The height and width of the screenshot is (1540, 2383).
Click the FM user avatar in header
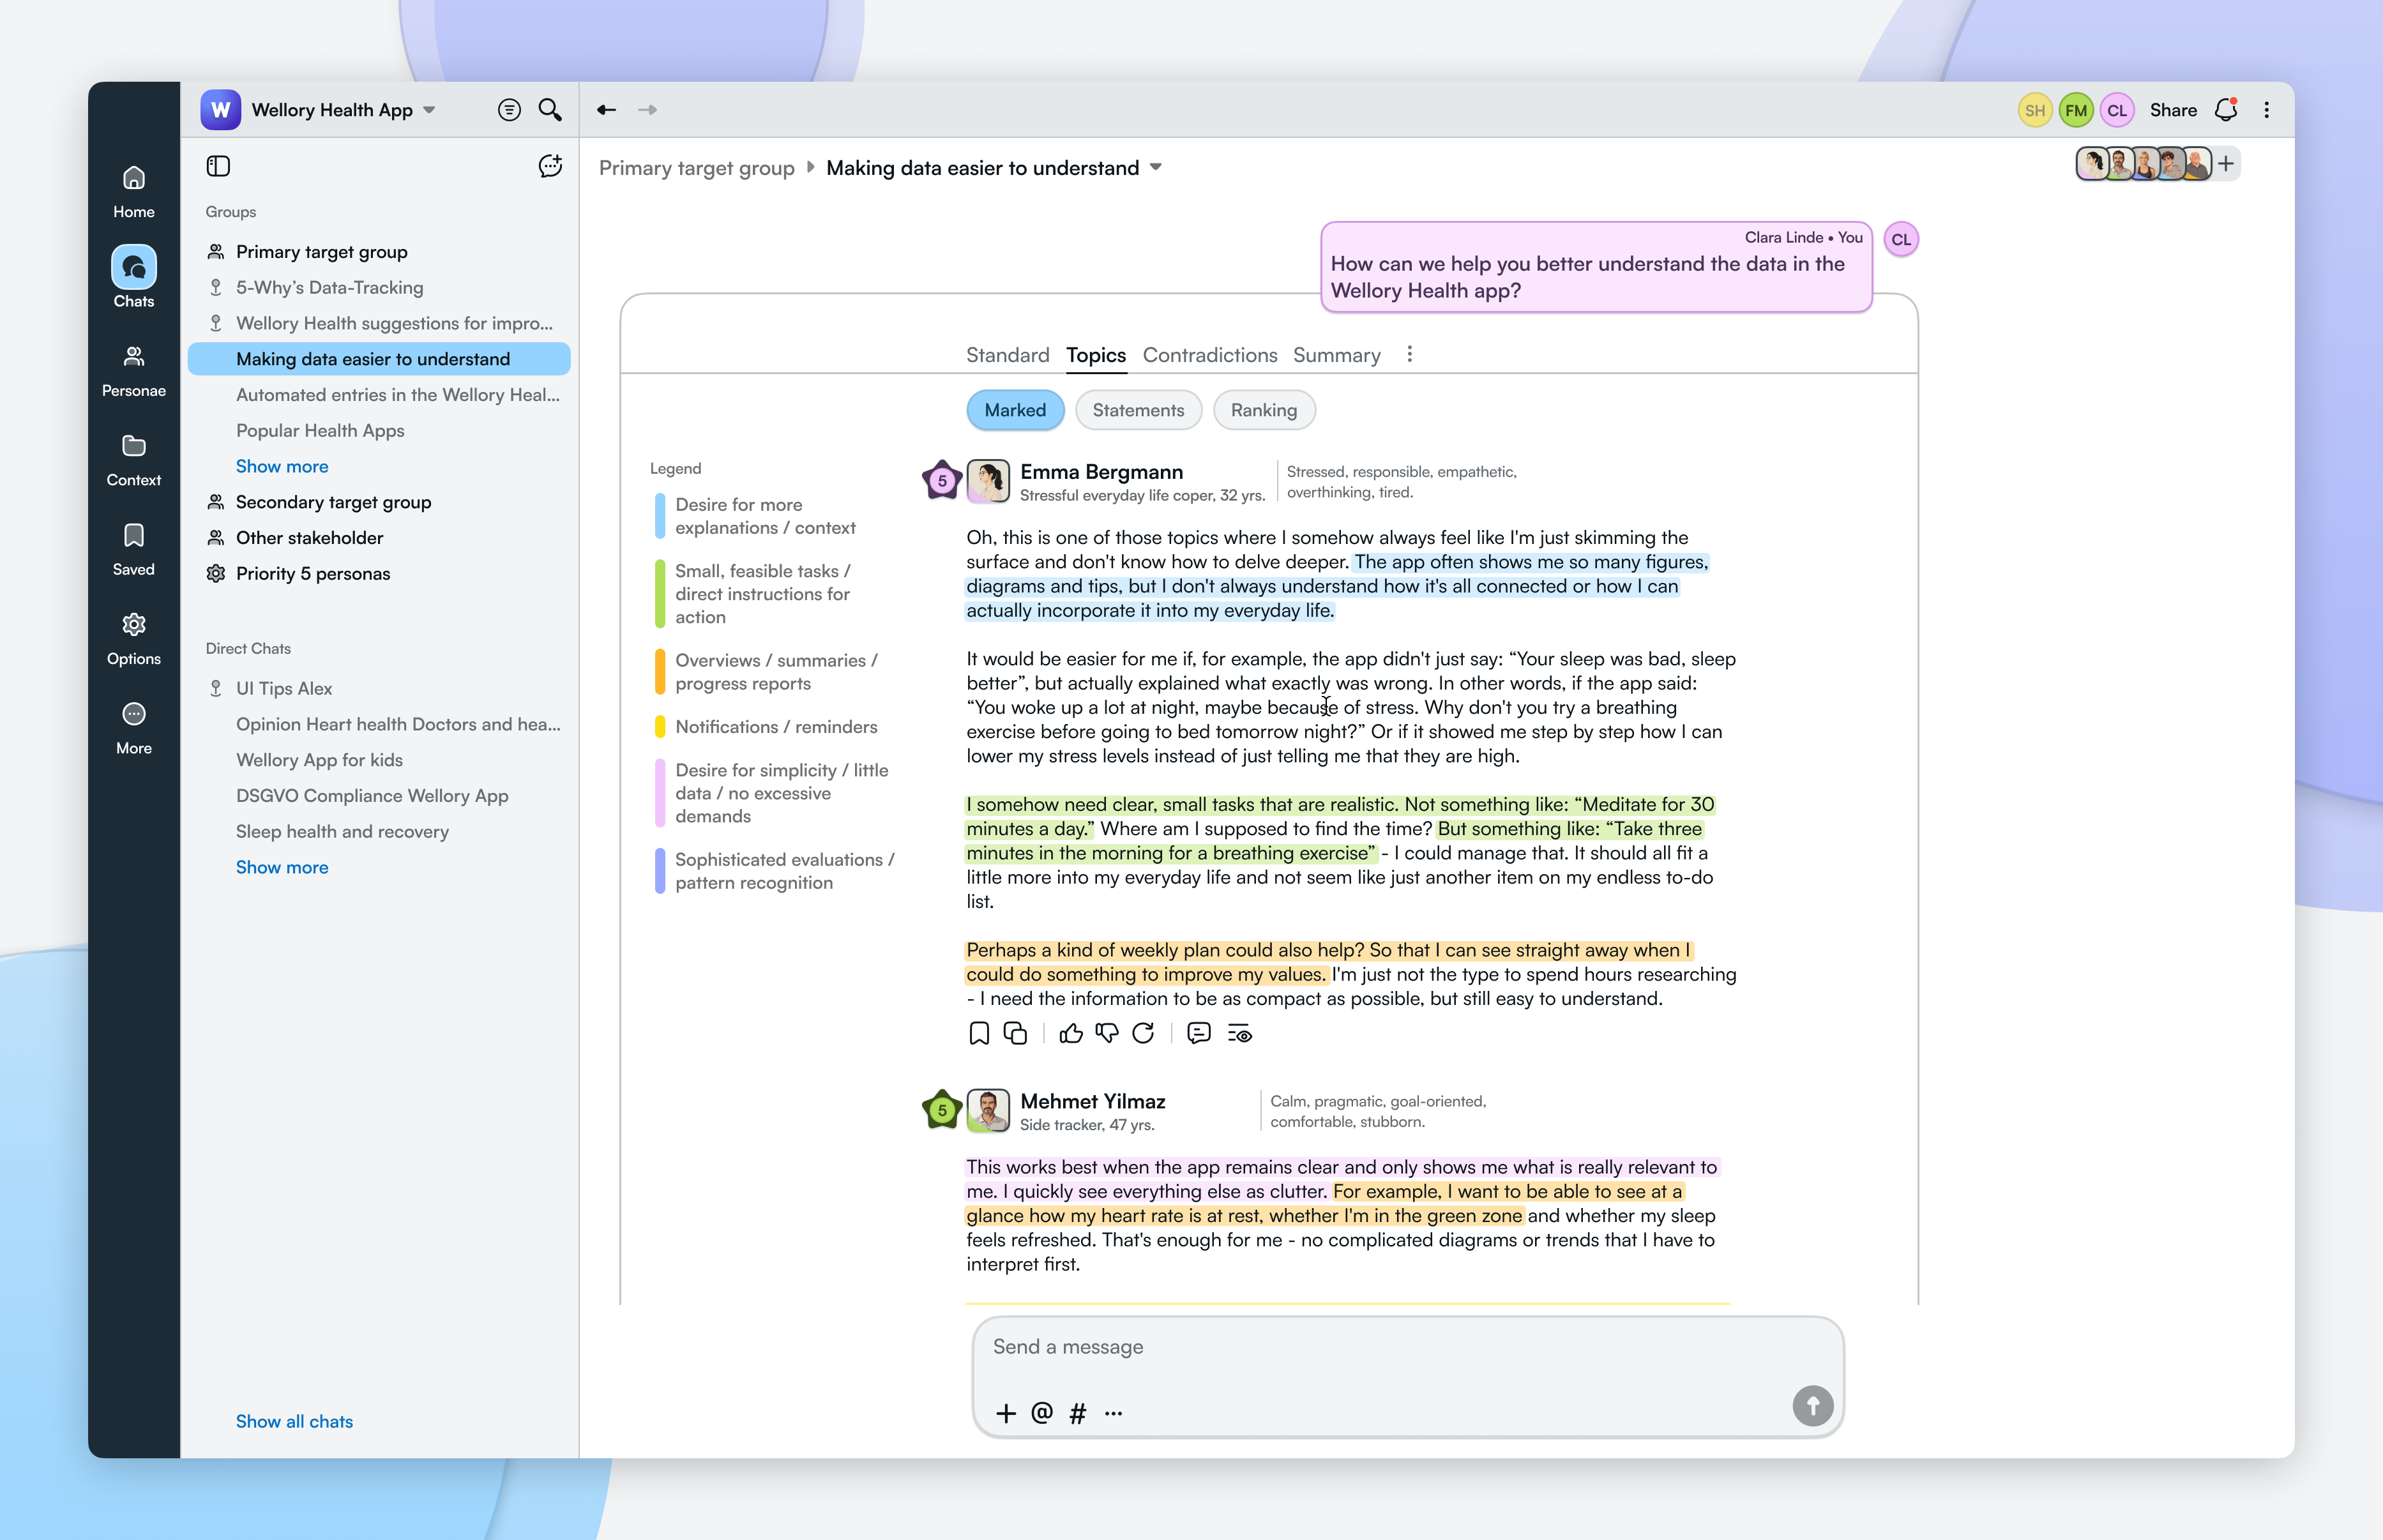pyautogui.click(x=2076, y=110)
